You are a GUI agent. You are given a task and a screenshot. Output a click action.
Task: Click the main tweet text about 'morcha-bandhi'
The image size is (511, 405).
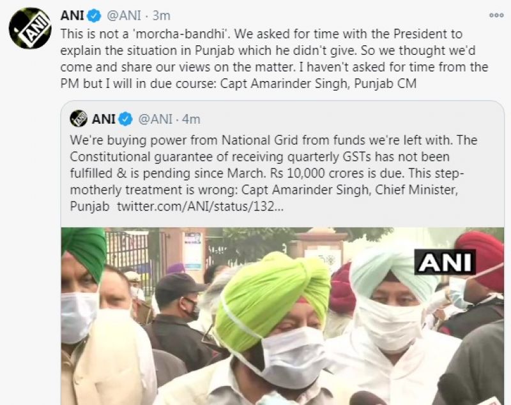point(274,59)
